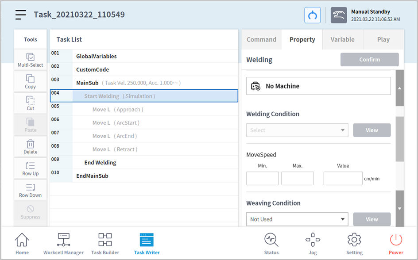Open Status from bottom bar
This screenshot has width=418, height=260.
point(271,244)
